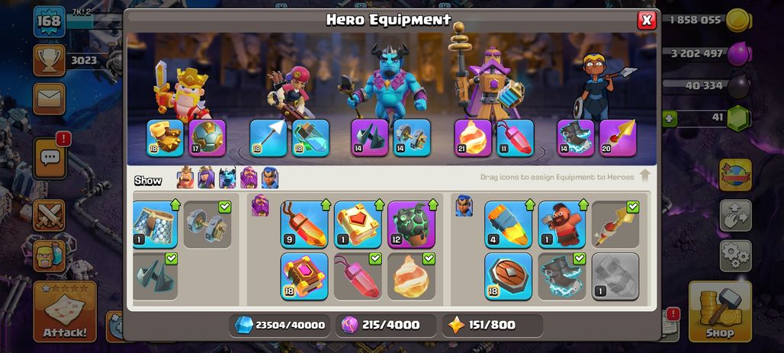Select the equipped Healing Tome gem checkmarked
This screenshot has height=353, width=784.
point(358,277)
